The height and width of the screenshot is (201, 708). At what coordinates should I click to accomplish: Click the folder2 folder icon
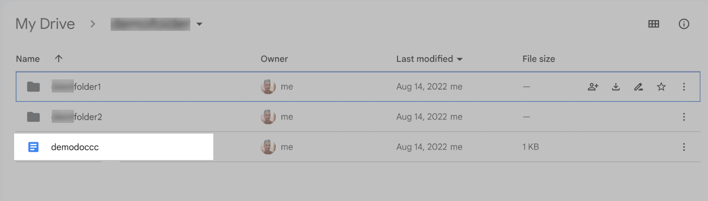point(33,117)
